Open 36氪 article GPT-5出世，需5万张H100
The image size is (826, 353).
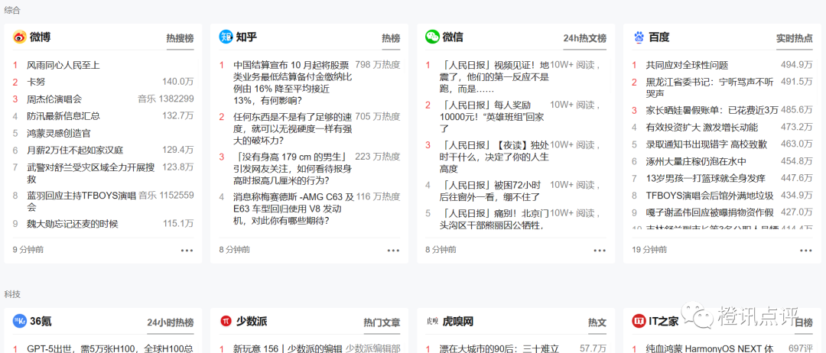point(110,348)
